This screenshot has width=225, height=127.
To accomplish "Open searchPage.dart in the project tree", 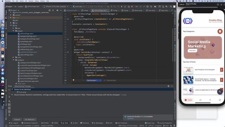I will point(27,55).
